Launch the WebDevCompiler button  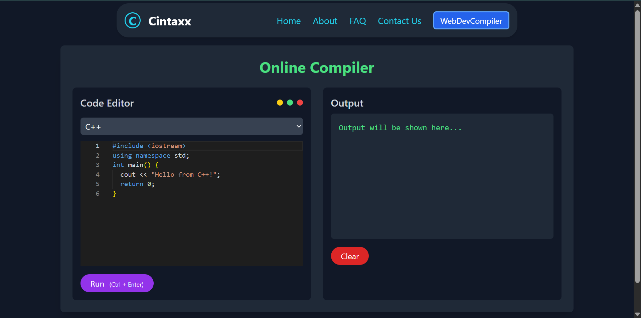click(471, 21)
